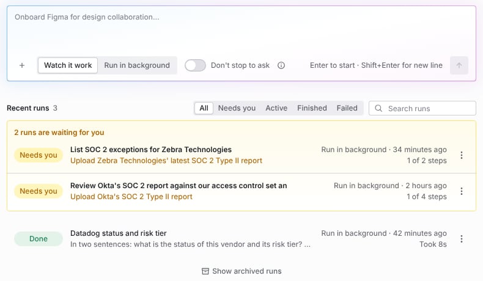
Task: Open the more menu for the Datadog status run
Action: point(462,239)
